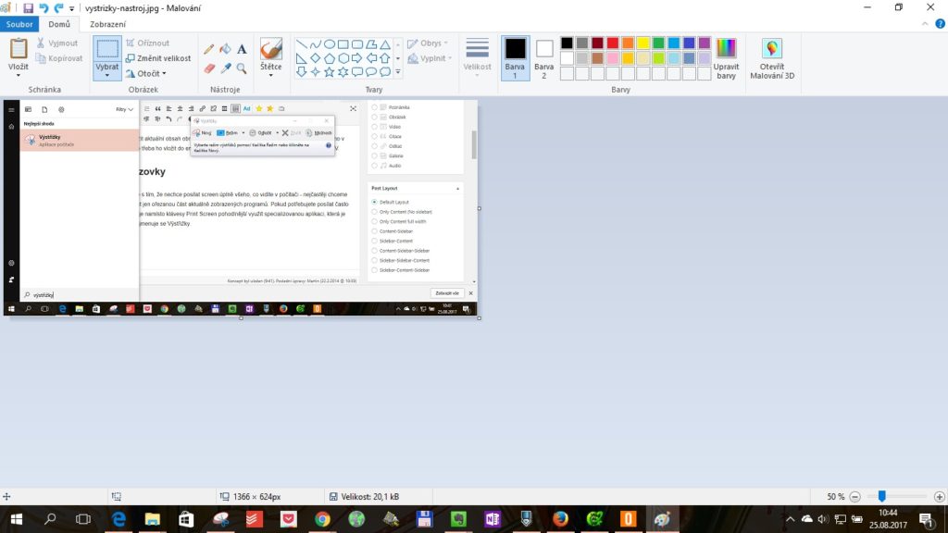The image size is (948, 533).
Task: Pick the Six-point star shape
Action: pos(343,72)
